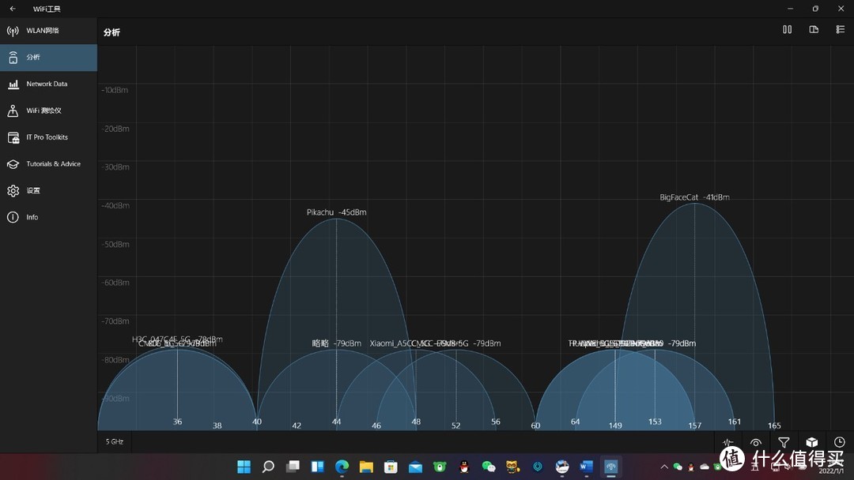Go back using the arrow in title bar
Image resolution: width=854 pixels, height=480 pixels.
click(x=13, y=9)
